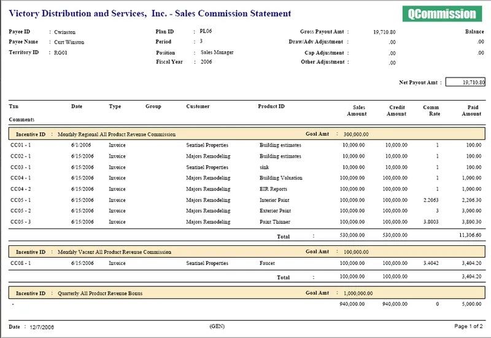Click the Quarterly All Product Revenue Bonus header
Image resolution: width=491 pixels, height=338 pixels.
coord(247,293)
